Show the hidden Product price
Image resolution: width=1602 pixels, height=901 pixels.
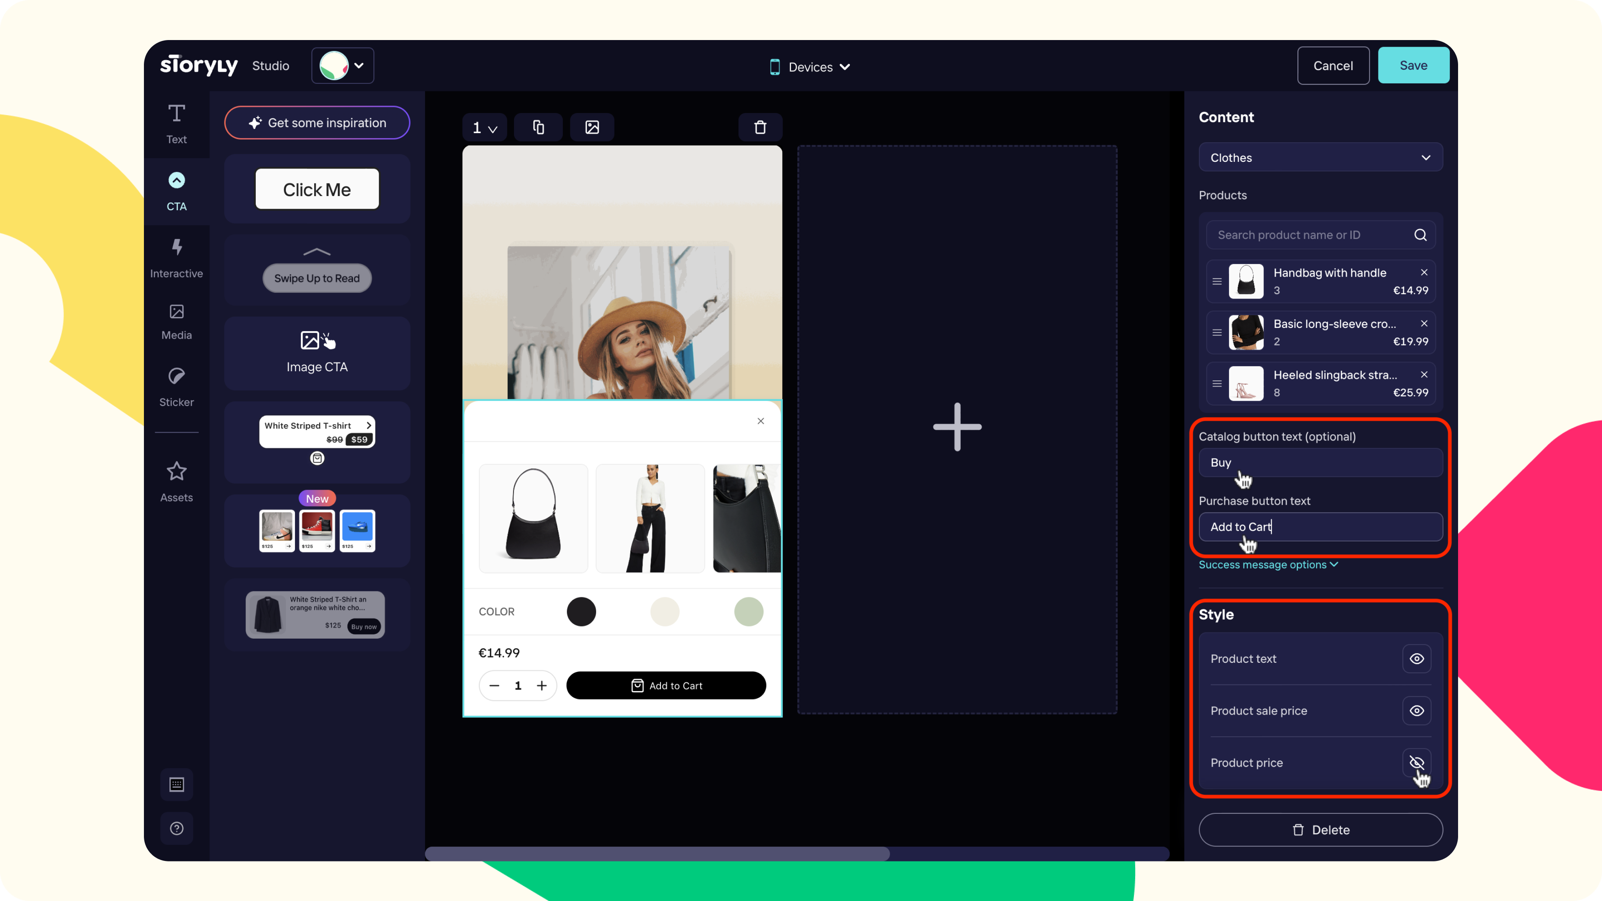point(1417,763)
